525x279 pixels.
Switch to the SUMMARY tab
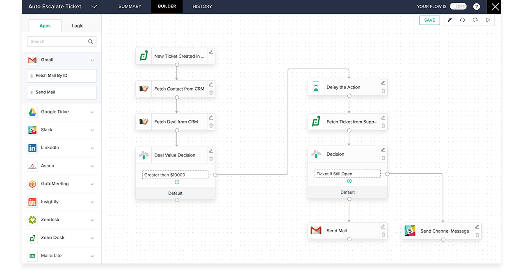pyautogui.click(x=130, y=7)
